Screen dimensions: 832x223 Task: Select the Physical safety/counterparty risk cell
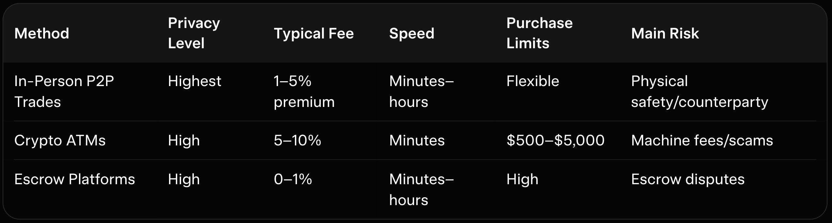point(699,91)
